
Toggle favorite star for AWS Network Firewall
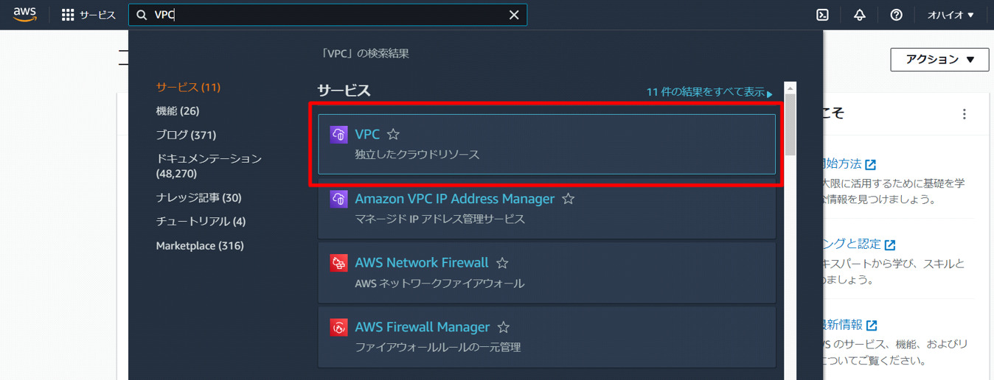[x=502, y=263]
